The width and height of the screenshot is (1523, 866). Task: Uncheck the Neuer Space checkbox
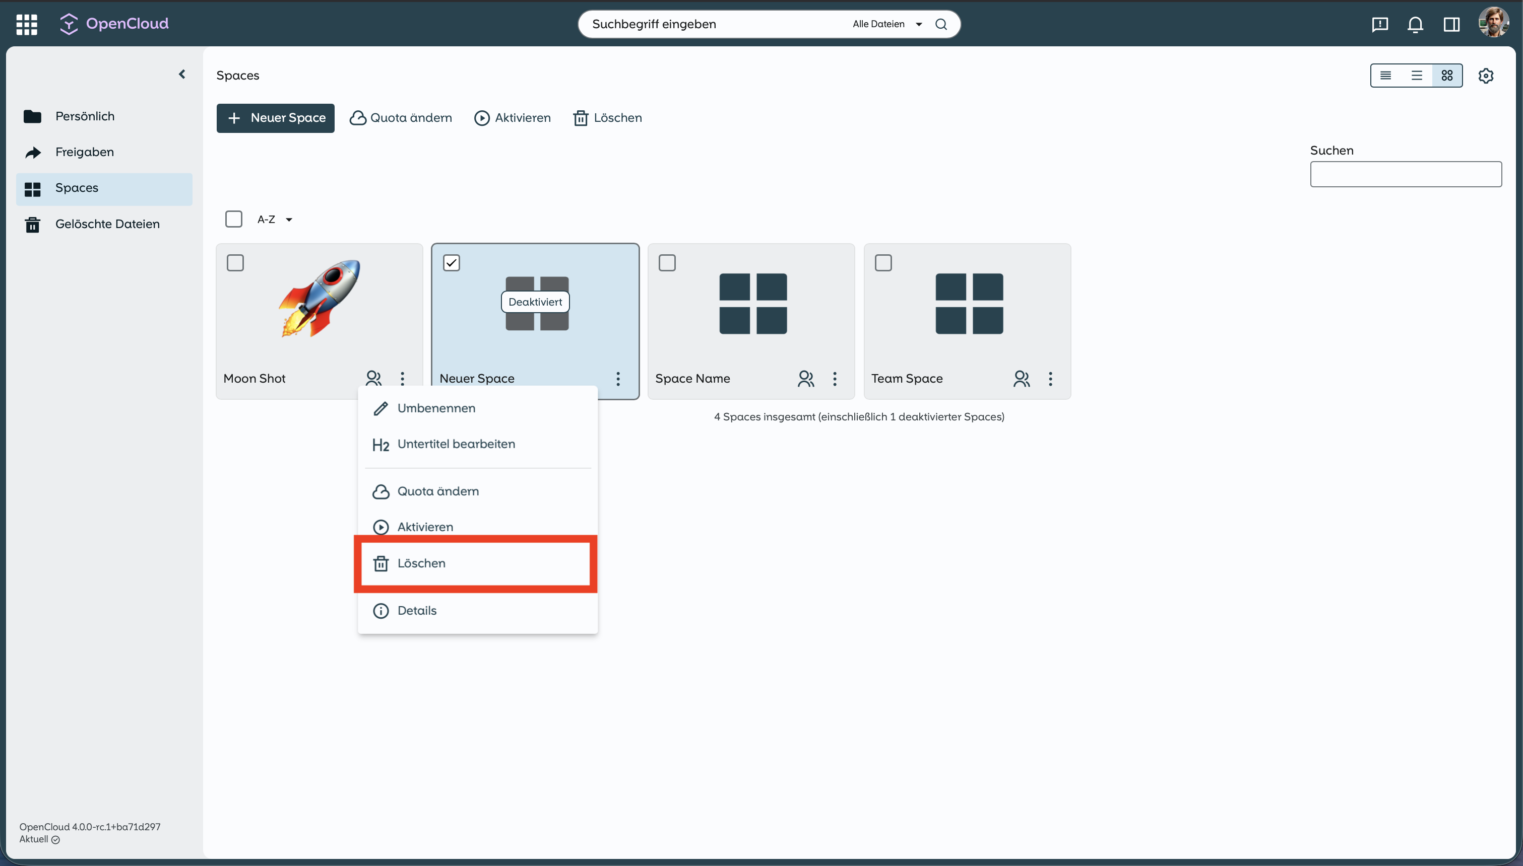pyautogui.click(x=451, y=263)
